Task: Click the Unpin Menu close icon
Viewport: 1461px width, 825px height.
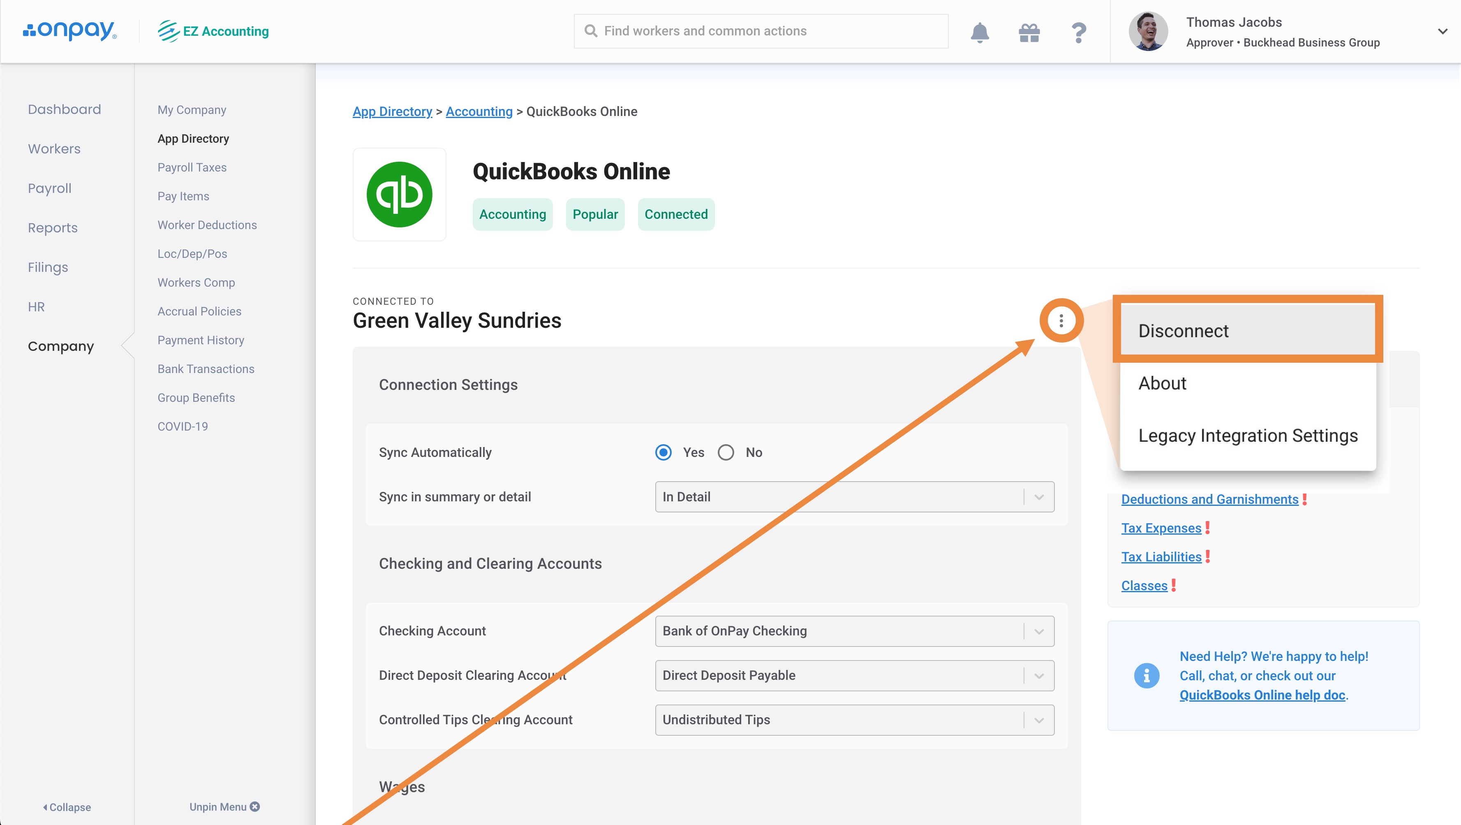Action: 255,806
